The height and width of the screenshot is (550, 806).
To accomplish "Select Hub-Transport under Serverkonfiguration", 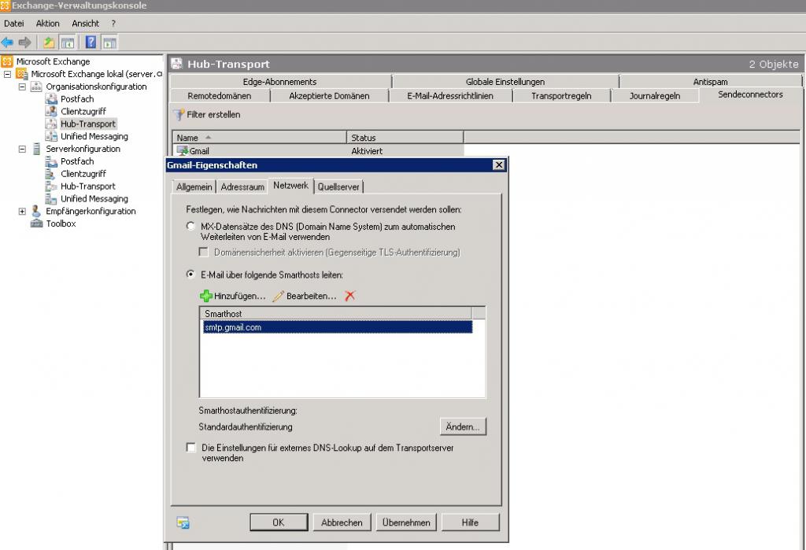I will 88,186.
